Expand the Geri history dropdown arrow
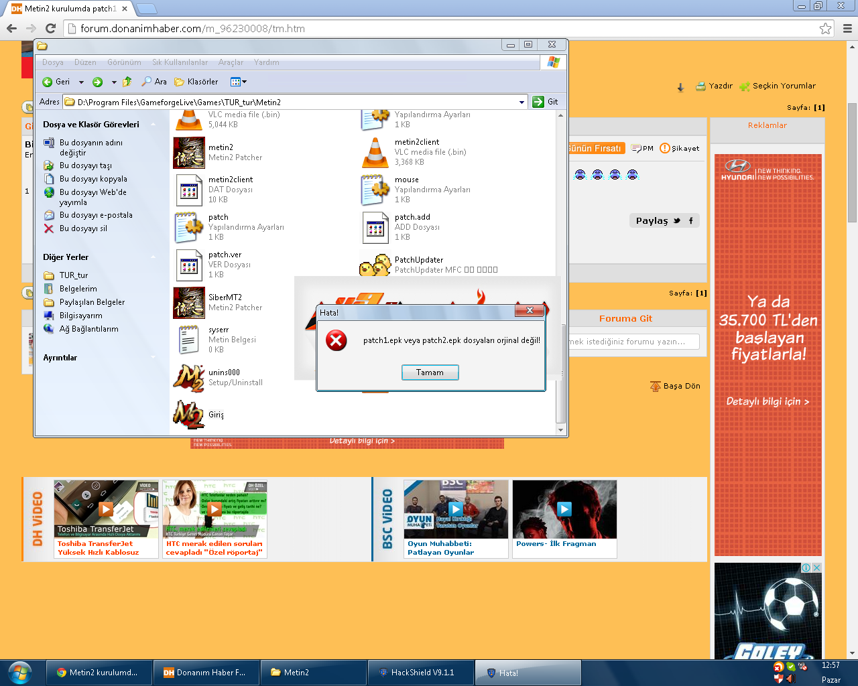The width and height of the screenshot is (858, 686). [81, 82]
